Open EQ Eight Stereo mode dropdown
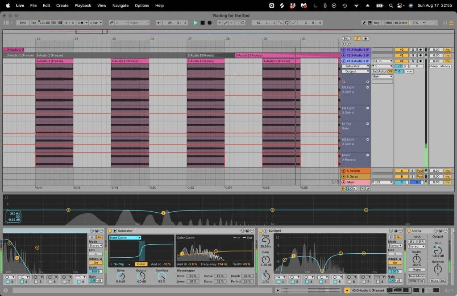Image resolution: width=457 pixels, height=296 pixels. pyautogui.click(x=395, y=246)
